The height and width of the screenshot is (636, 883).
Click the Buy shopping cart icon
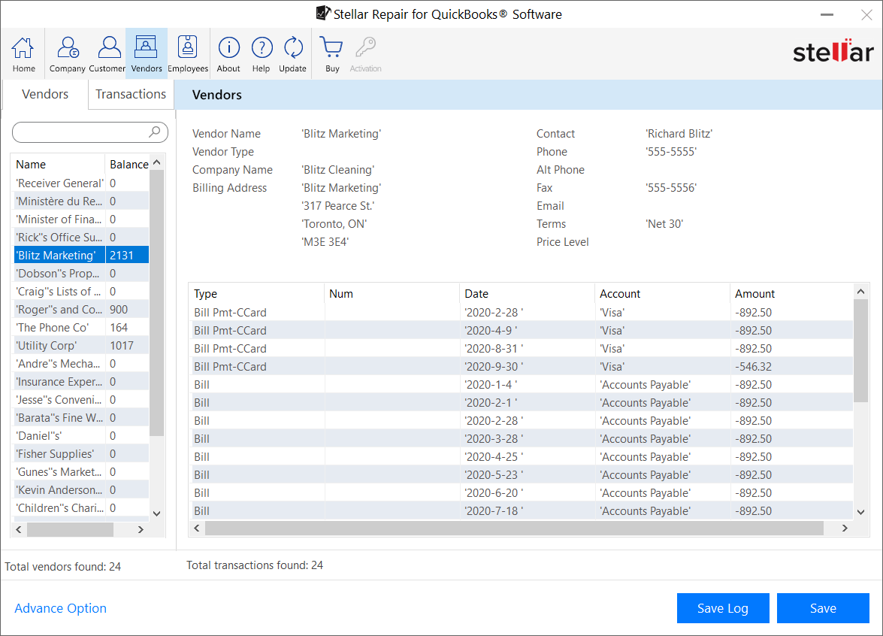tap(332, 54)
